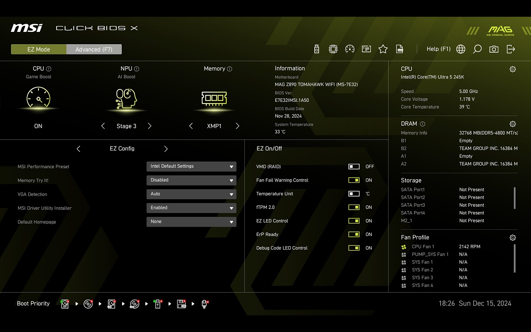Click DRAM slot A2 entry
This screenshot has width=531, height=332.
coord(459,164)
